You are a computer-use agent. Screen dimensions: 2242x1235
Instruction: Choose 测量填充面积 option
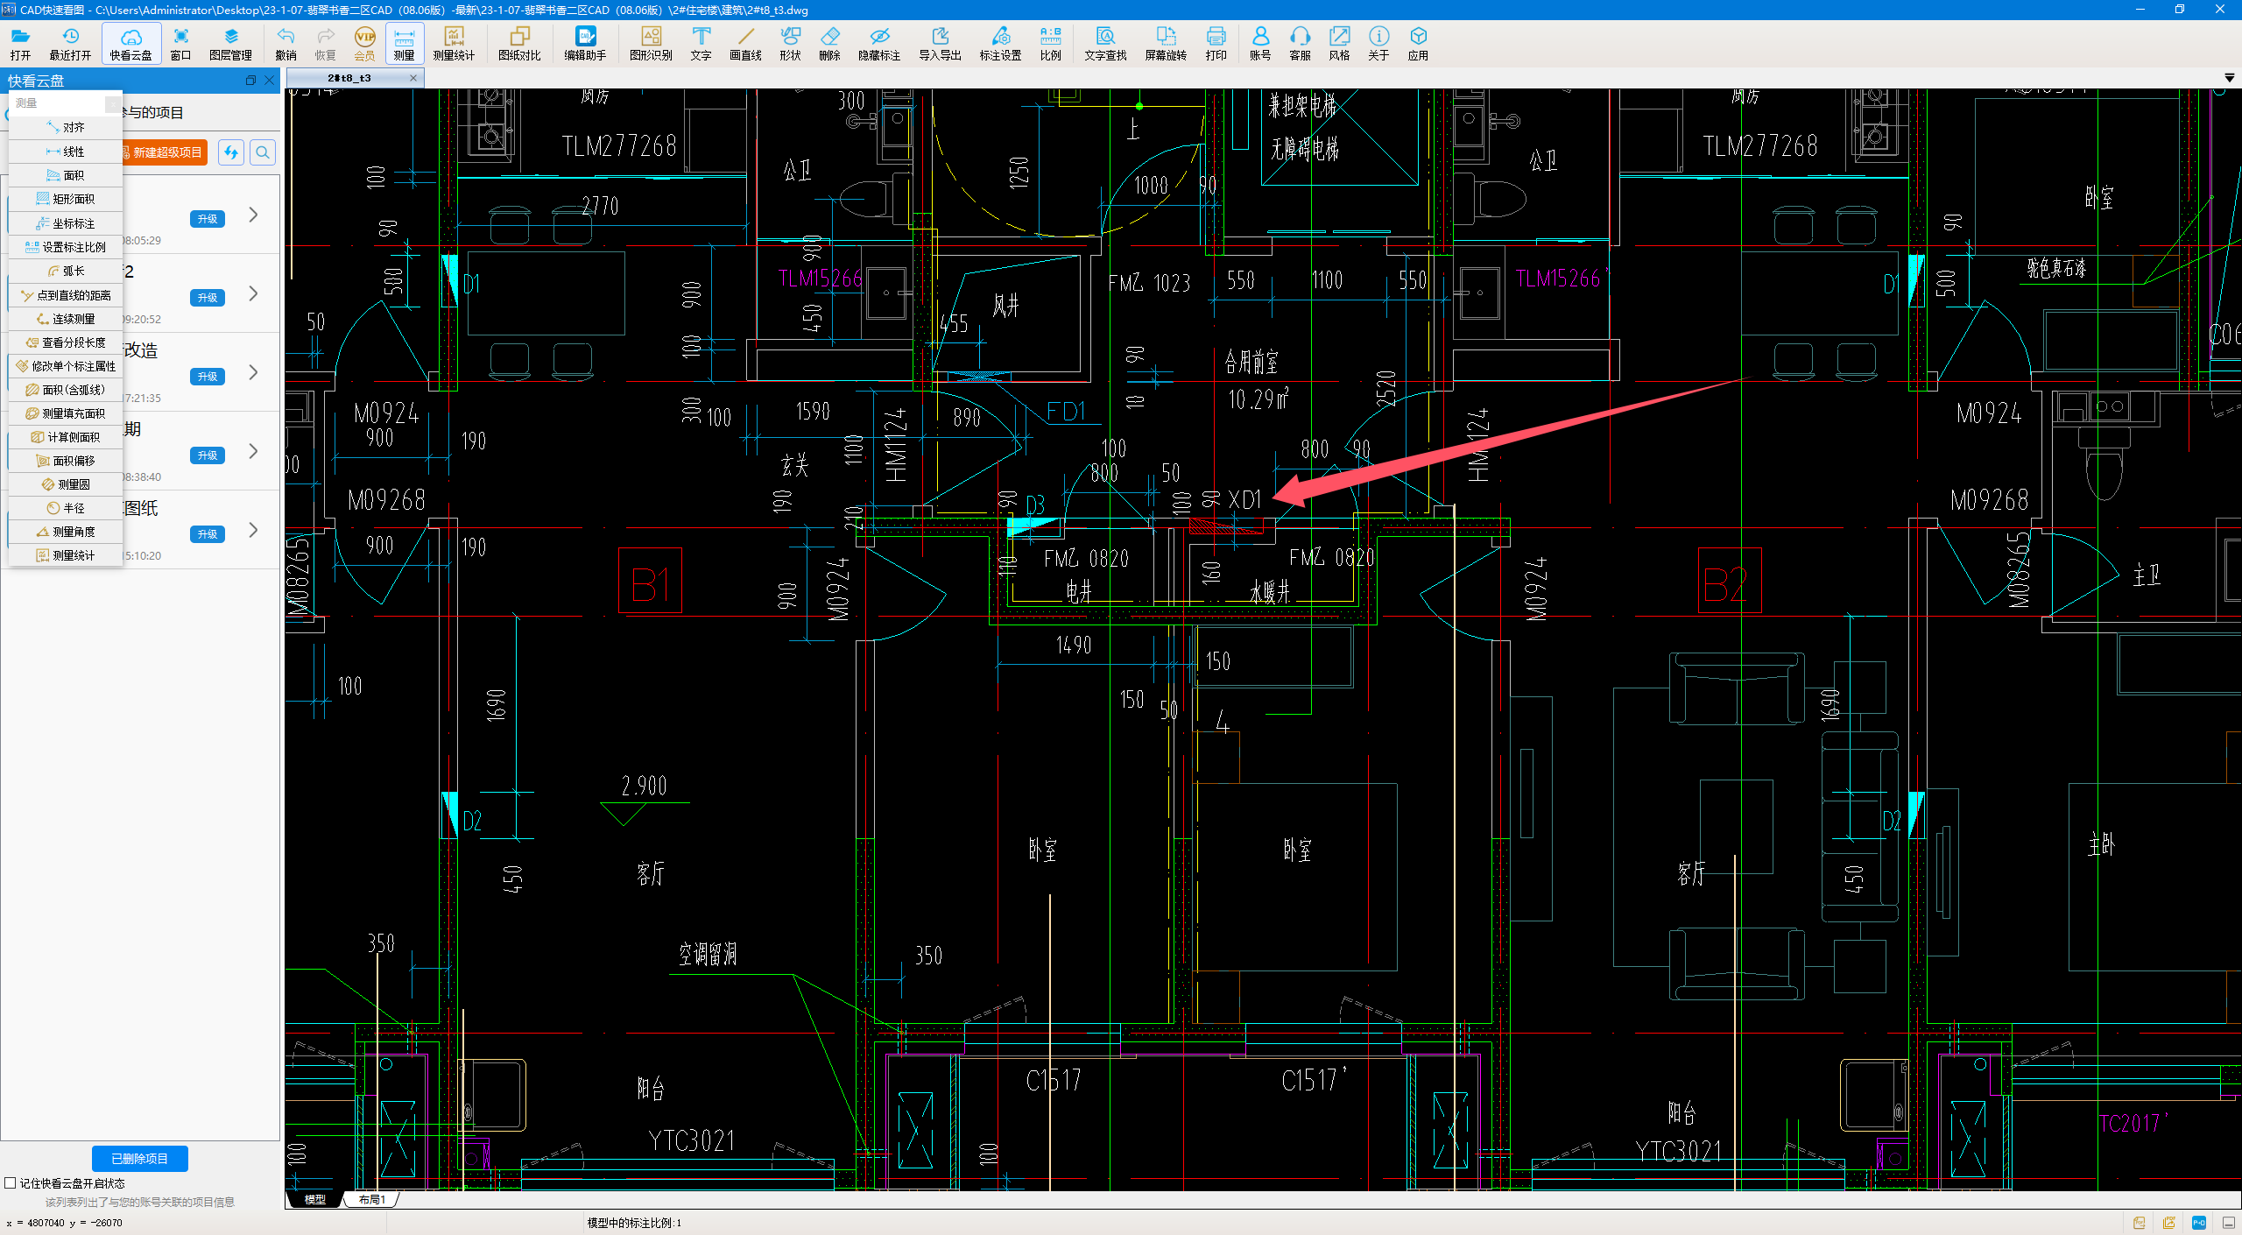pyautogui.click(x=66, y=413)
